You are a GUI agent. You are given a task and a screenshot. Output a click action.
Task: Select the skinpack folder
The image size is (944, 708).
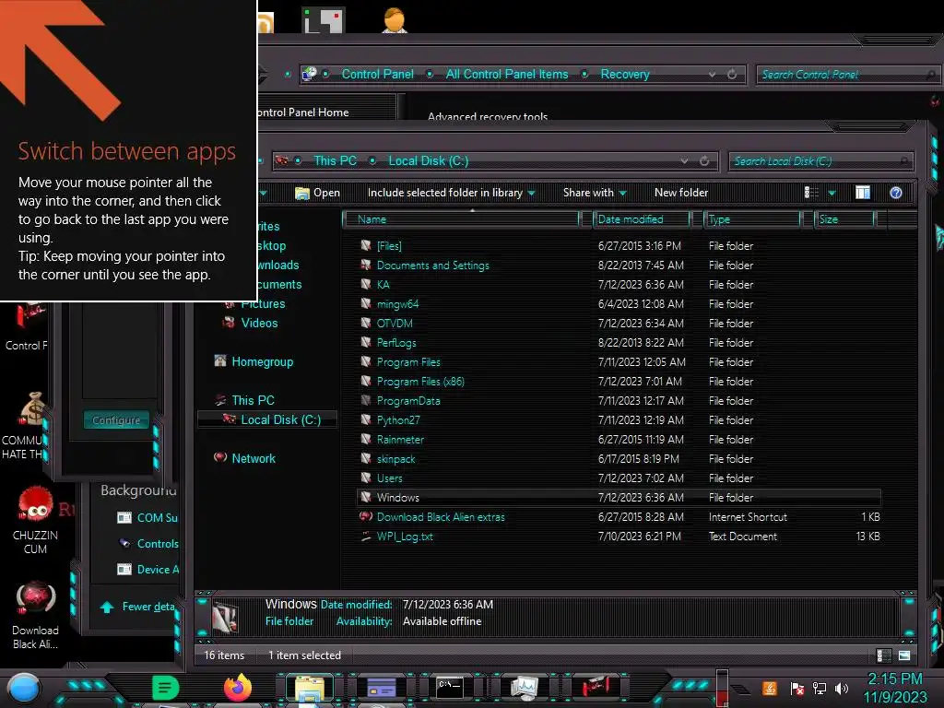pos(395,459)
